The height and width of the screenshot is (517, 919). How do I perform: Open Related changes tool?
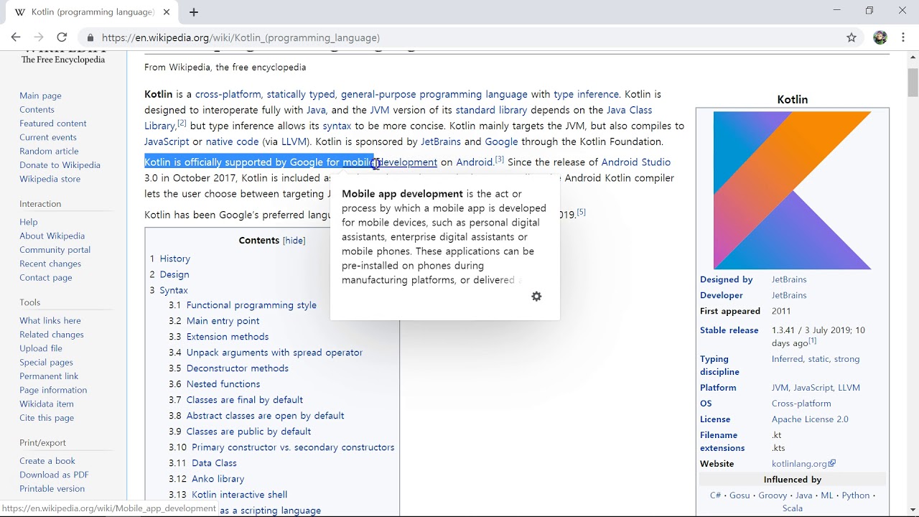pos(52,335)
